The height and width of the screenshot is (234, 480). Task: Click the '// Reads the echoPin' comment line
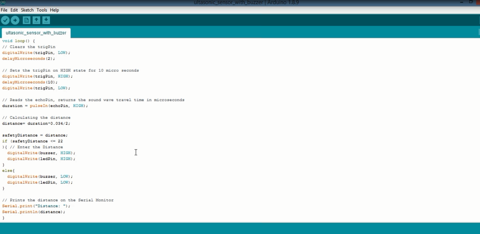pos(93,100)
